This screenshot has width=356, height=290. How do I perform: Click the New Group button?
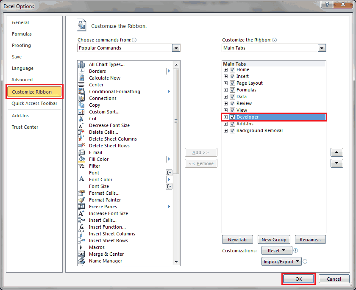[x=274, y=239]
